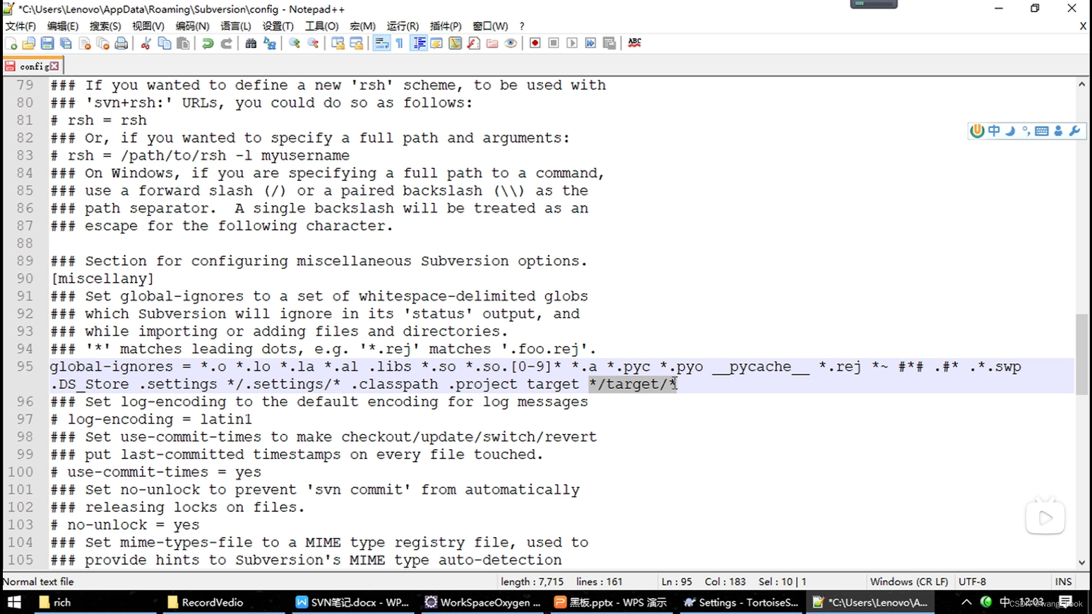Click the Paste toolbar icon

183,43
